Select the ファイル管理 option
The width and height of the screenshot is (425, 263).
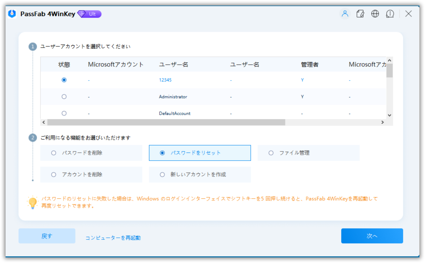tap(271, 153)
